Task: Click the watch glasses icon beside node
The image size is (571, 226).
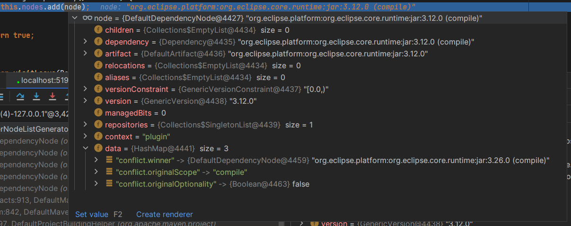Action: coord(87,18)
